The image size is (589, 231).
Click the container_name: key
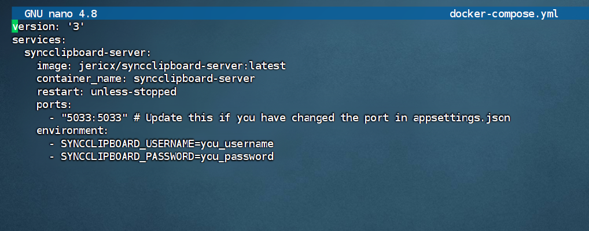click(82, 79)
